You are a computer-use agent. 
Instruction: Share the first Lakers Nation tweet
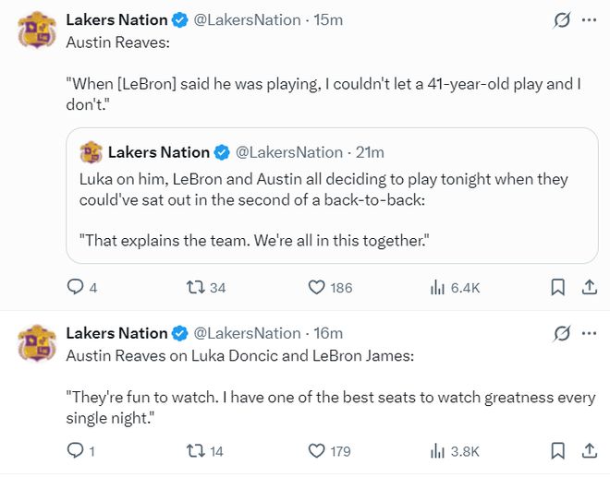click(x=588, y=288)
